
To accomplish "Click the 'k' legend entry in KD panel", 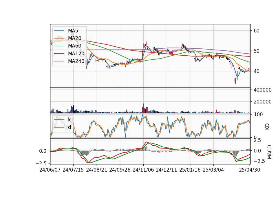I will tap(69, 120).
